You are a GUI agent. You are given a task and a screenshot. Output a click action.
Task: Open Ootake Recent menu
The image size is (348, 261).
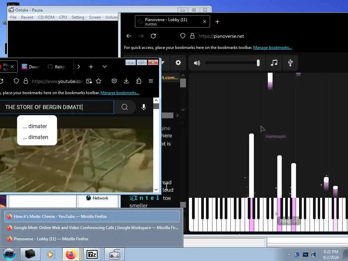tap(27, 17)
